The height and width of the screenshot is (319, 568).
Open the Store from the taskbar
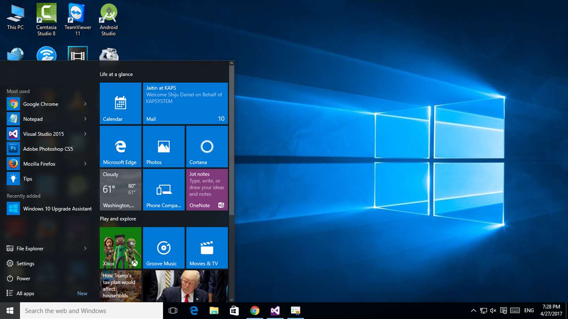(x=234, y=311)
